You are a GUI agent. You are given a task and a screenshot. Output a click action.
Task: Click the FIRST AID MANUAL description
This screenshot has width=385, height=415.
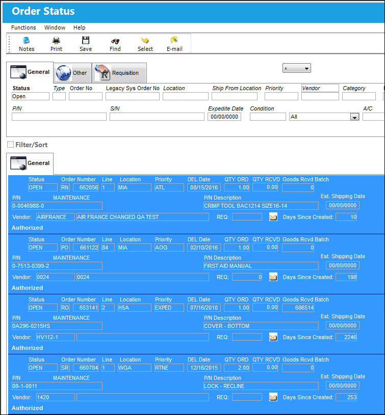coord(261,266)
